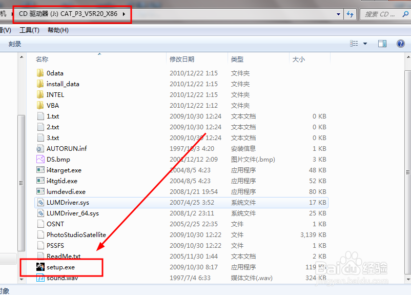Toggle the preview pane icon
Screen dimensions: 411x295
[x=382, y=44]
